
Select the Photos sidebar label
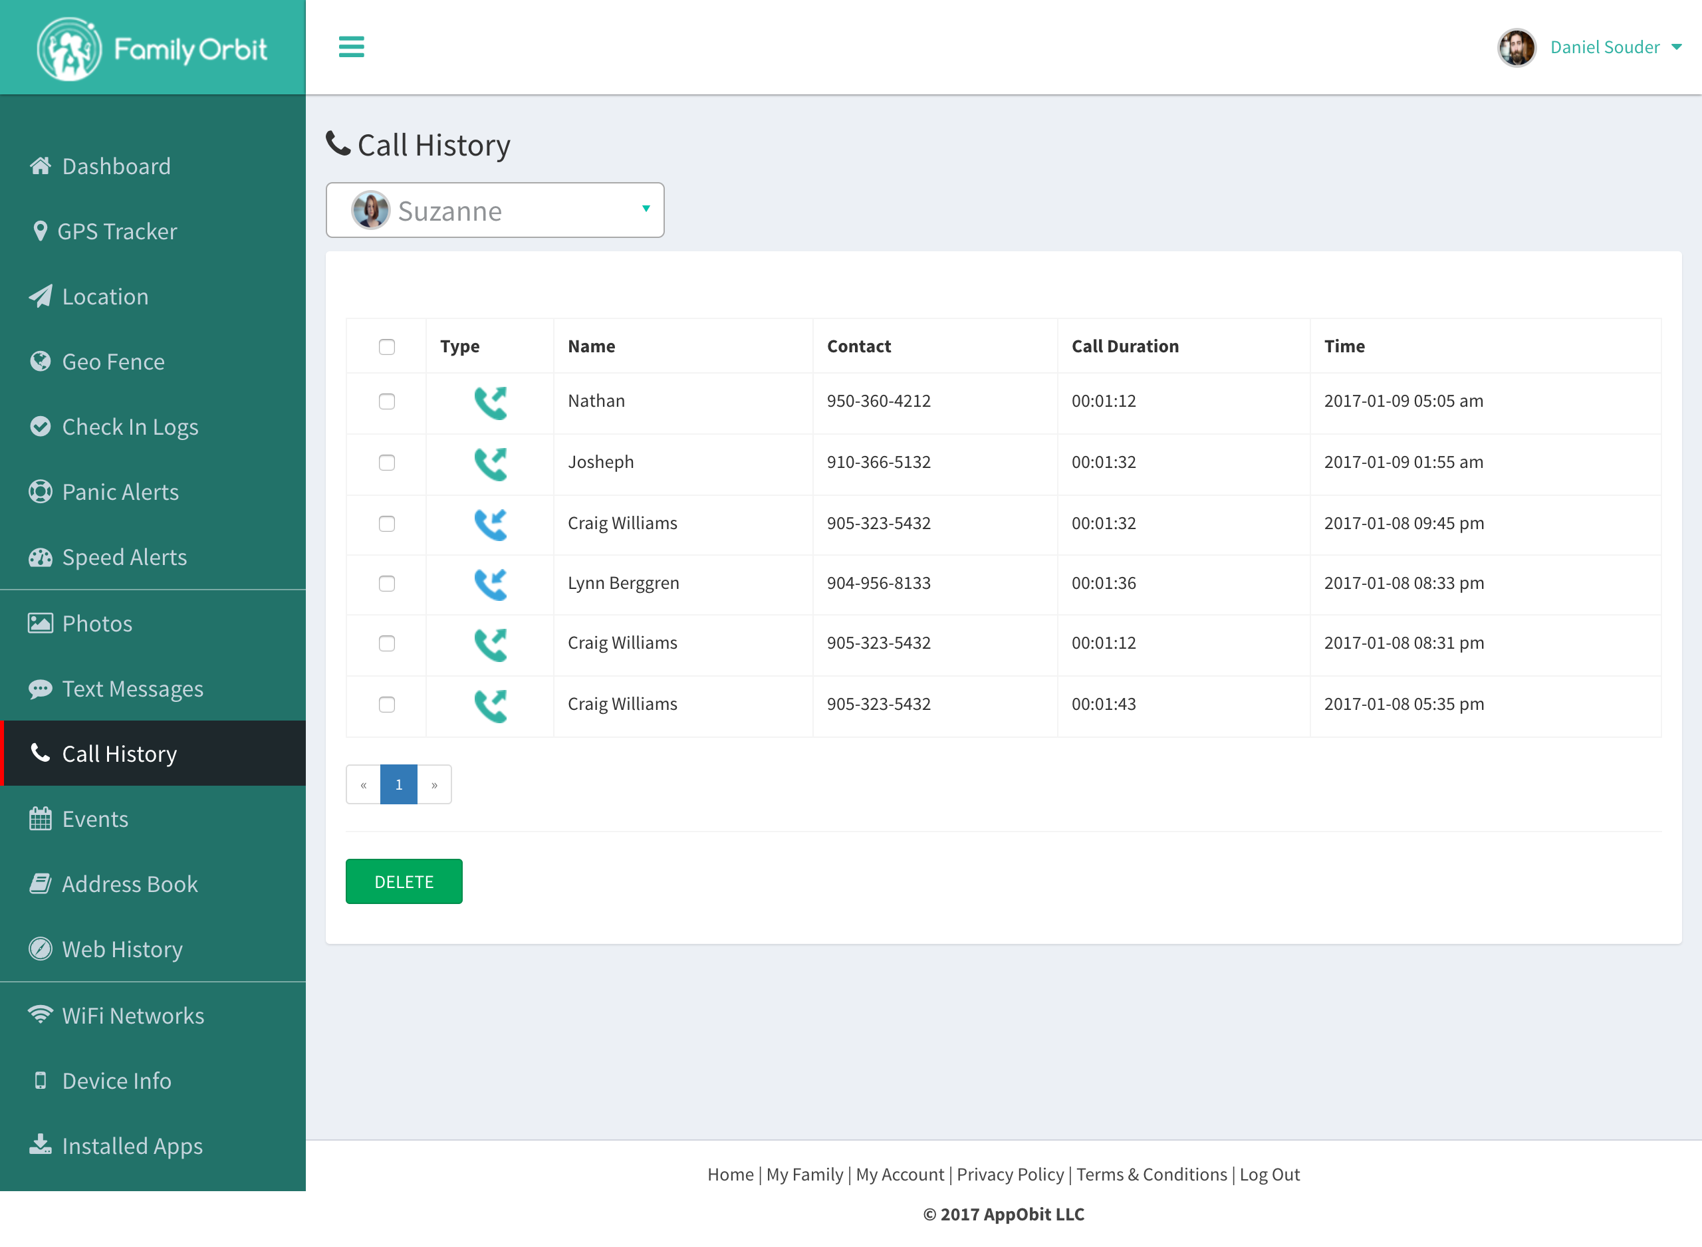(97, 623)
